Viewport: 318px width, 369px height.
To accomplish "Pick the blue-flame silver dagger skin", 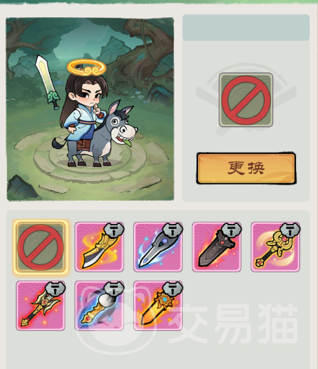I will (158, 247).
